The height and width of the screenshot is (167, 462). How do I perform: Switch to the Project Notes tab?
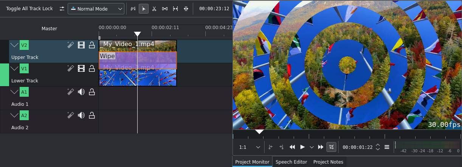[328, 162]
